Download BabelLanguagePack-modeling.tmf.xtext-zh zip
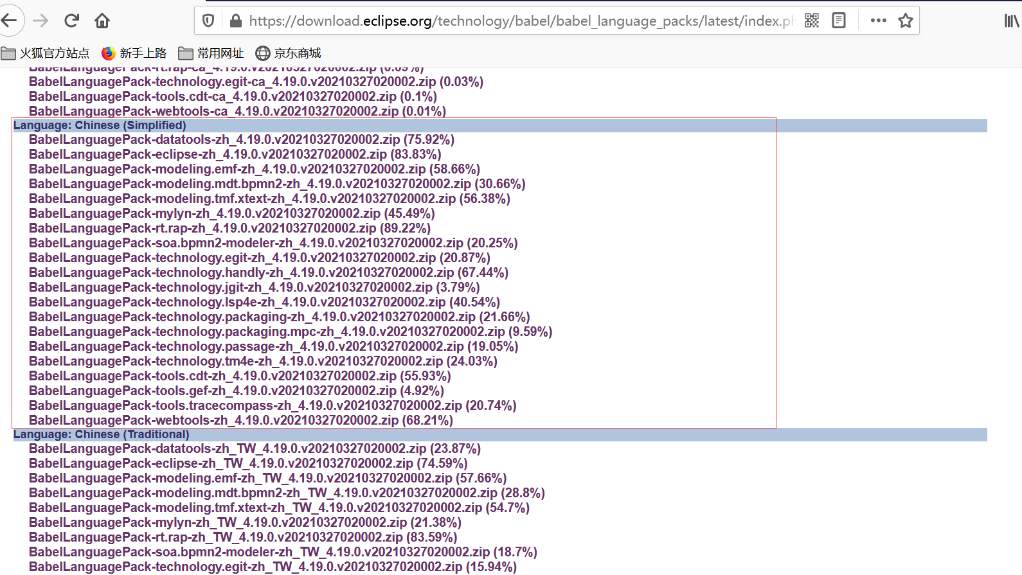 (x=269, y=199)
